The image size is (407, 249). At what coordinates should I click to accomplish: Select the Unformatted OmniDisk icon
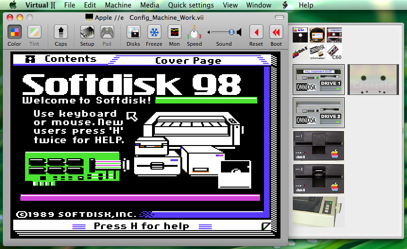317,52
